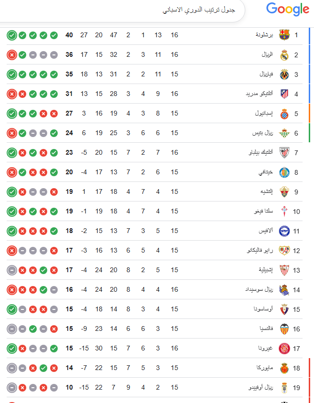Click the FC Barcelona crest icon
Screen dimensions: 314x403
pos(284,35)
